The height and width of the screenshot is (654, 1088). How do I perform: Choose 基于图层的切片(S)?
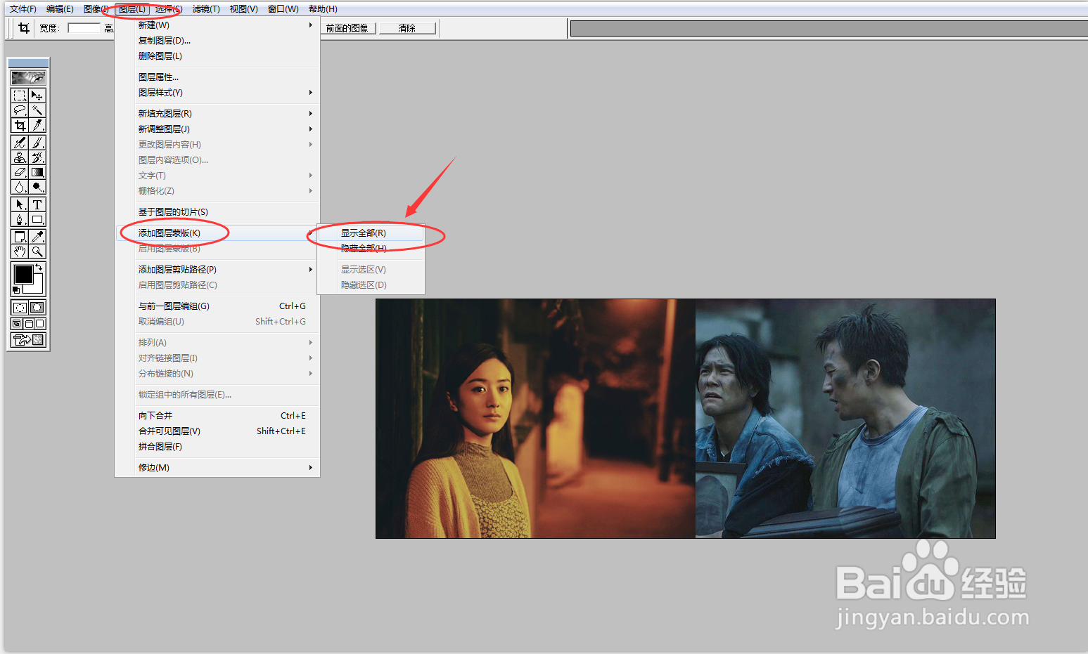tap(217, 212)
